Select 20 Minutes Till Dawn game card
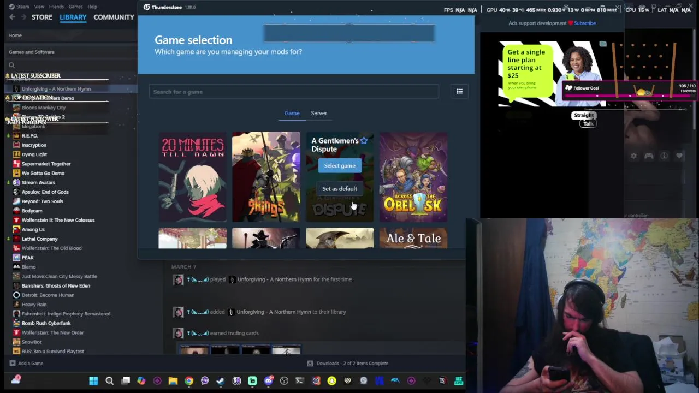The image size is (699, 393). (192, 177)
